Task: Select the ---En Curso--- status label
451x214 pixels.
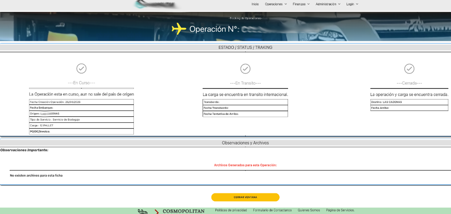Action: 81,83
